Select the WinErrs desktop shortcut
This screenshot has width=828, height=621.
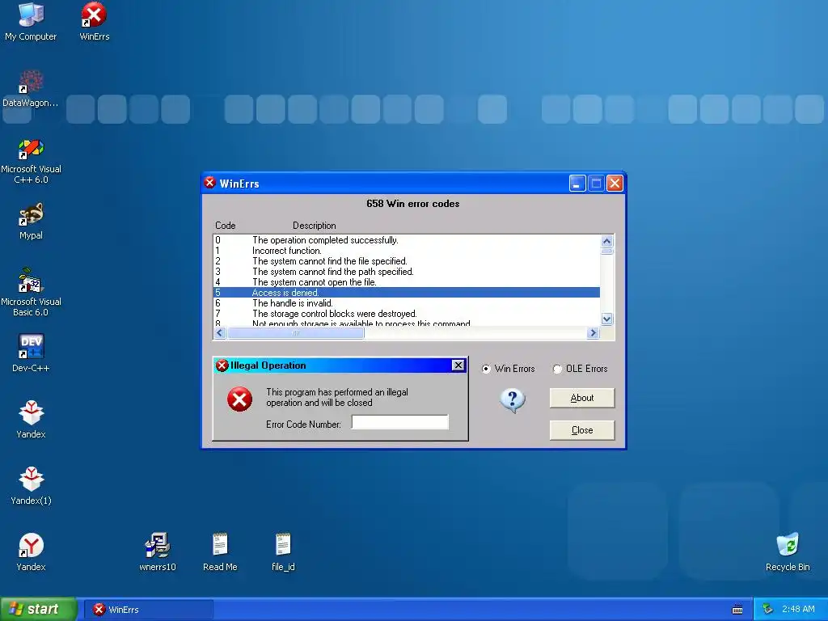94,21
